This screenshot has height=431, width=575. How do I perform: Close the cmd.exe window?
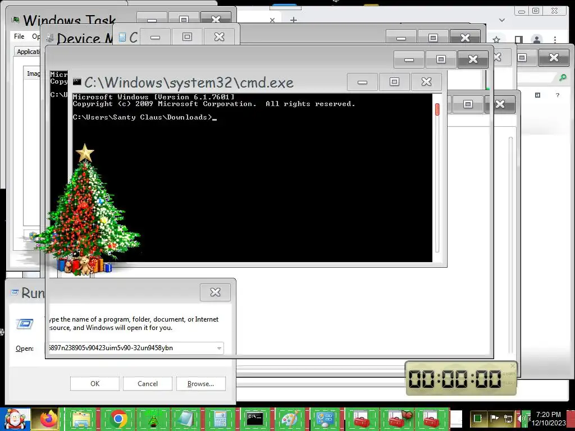426,82
